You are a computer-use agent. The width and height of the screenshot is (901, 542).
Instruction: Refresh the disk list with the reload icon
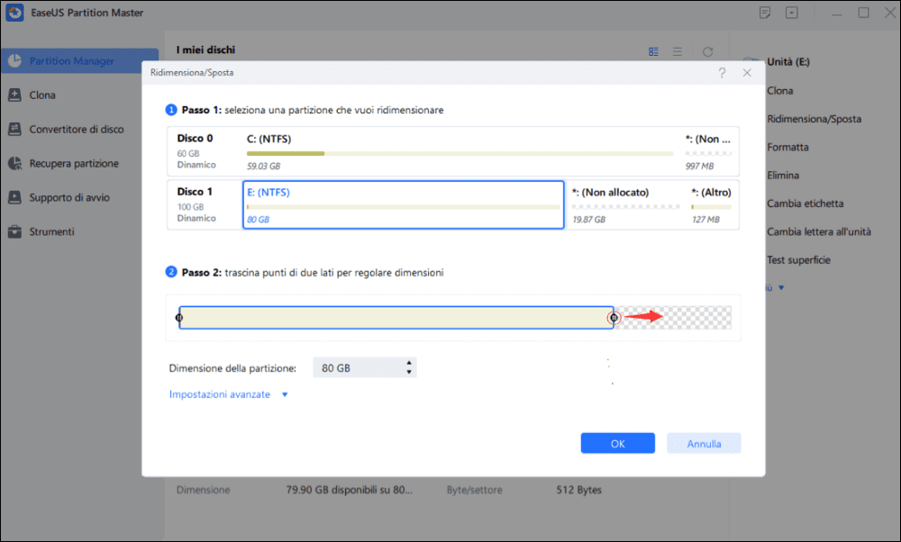point(708,51)
